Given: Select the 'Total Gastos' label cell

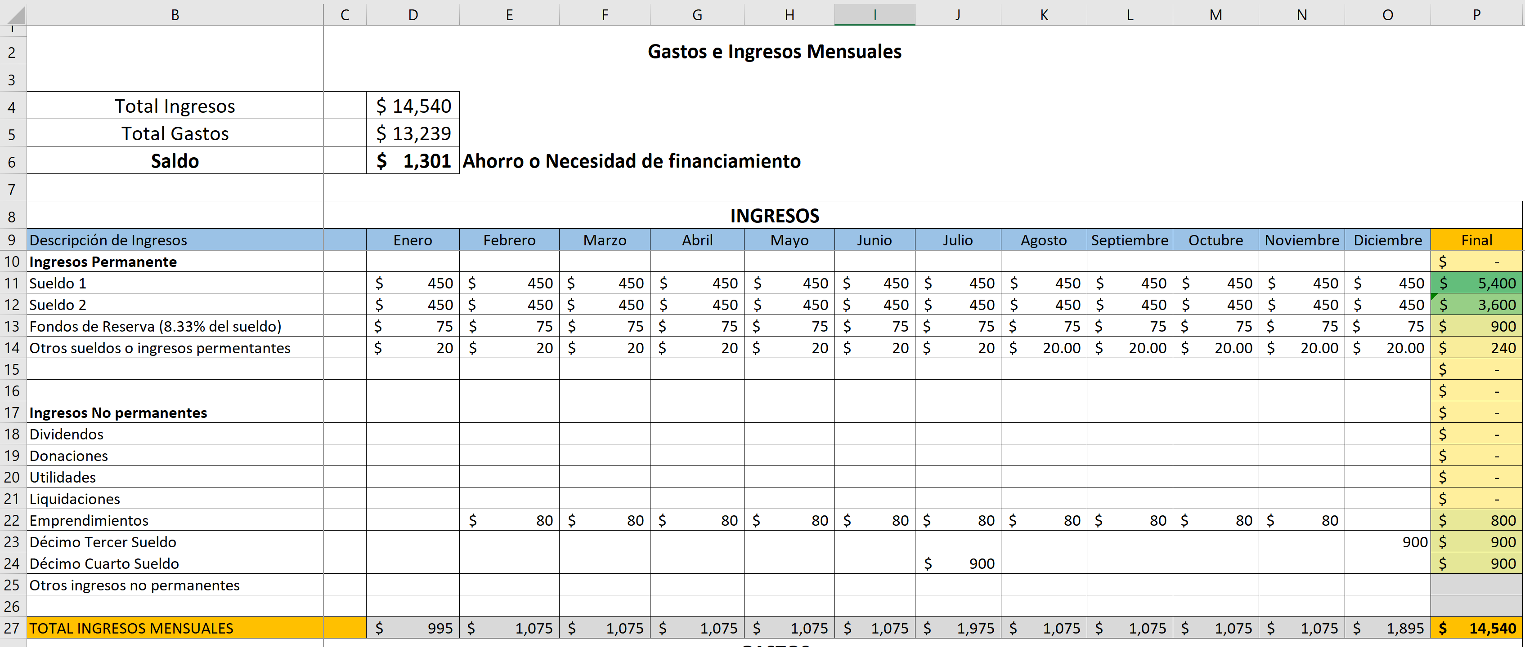Looking at the screenshot, I should pos(175,133).
